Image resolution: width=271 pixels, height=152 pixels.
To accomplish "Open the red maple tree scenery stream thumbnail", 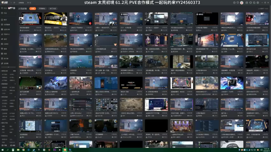I will 207,40.
